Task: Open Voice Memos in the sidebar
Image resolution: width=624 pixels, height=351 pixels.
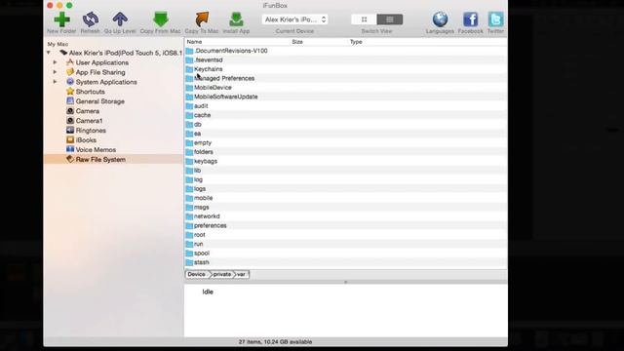Action: tap(96, 149)
